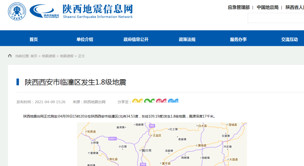This screenshot has height=166, width=304.
Task: Click 党睦镇 label on the map
Action: pyautogui.click(x=206, y=158)
